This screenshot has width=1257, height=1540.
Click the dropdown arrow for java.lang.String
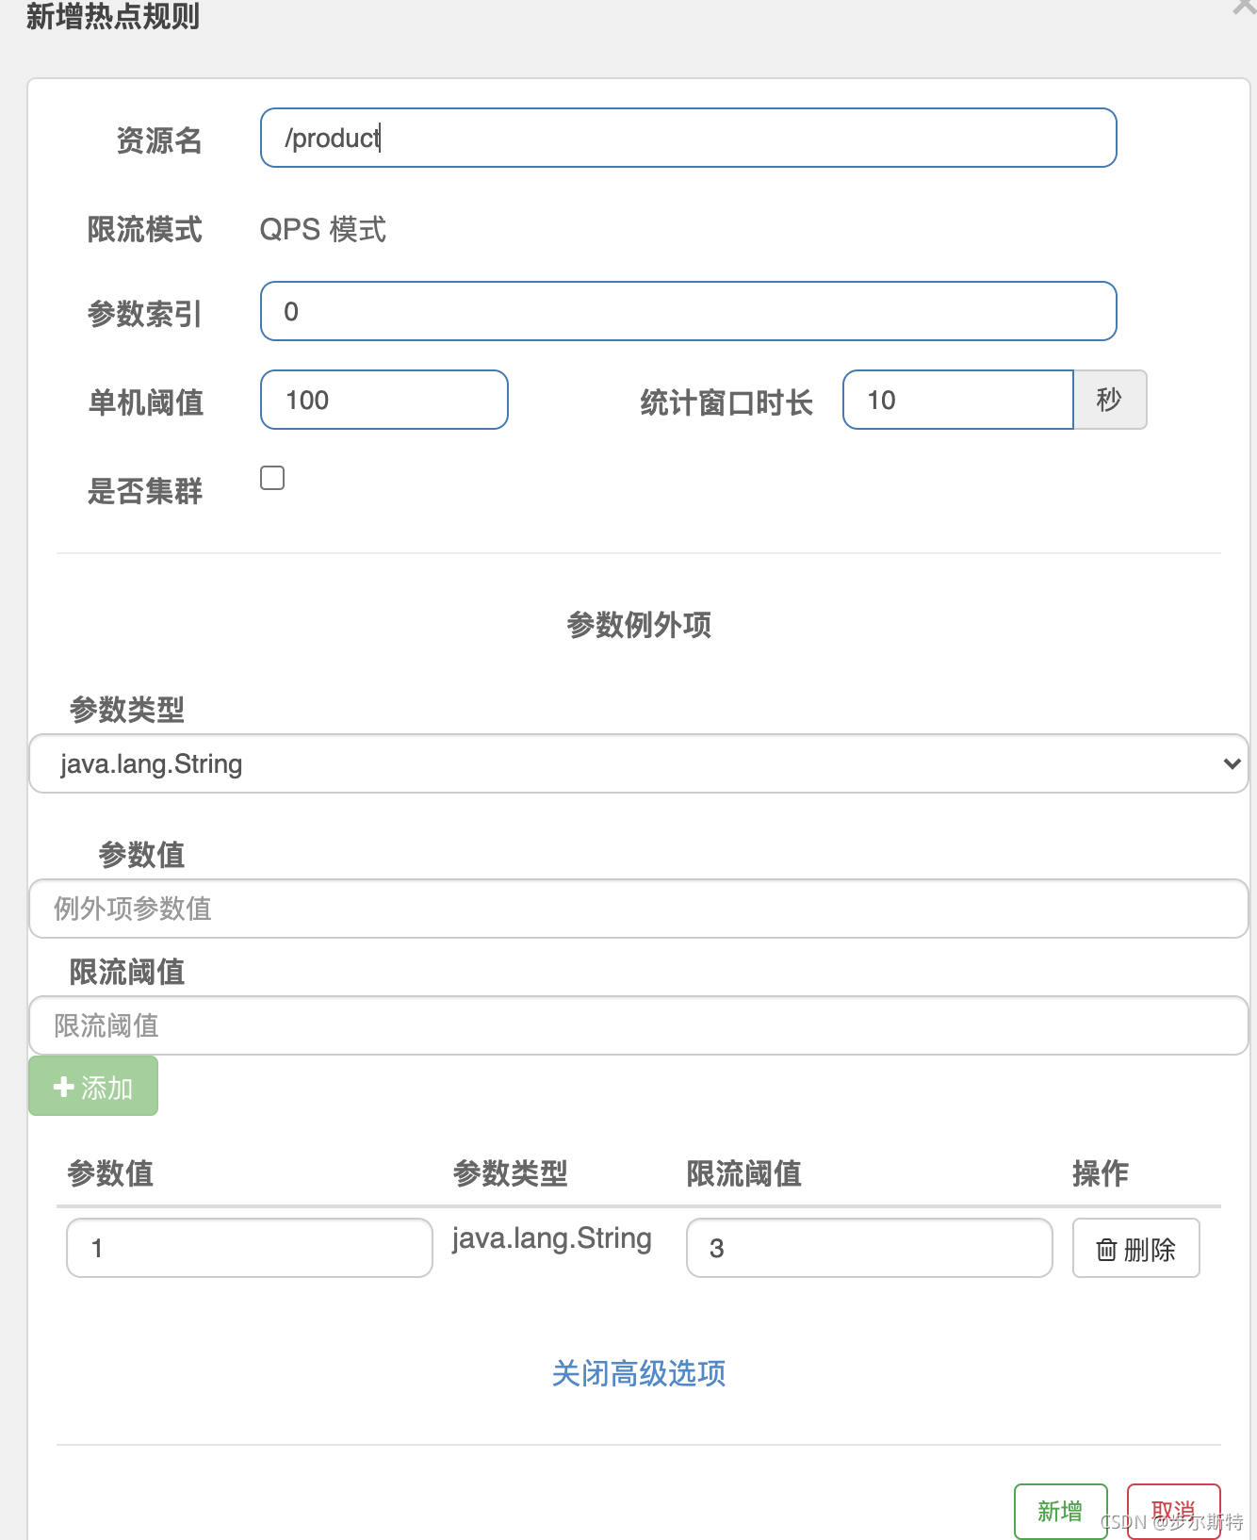pos(1231,763)
